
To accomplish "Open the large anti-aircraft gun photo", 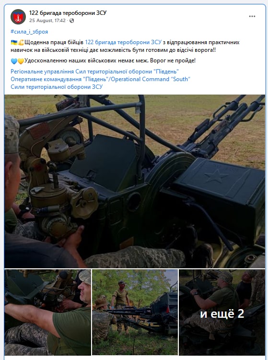I will click(135, 181).
